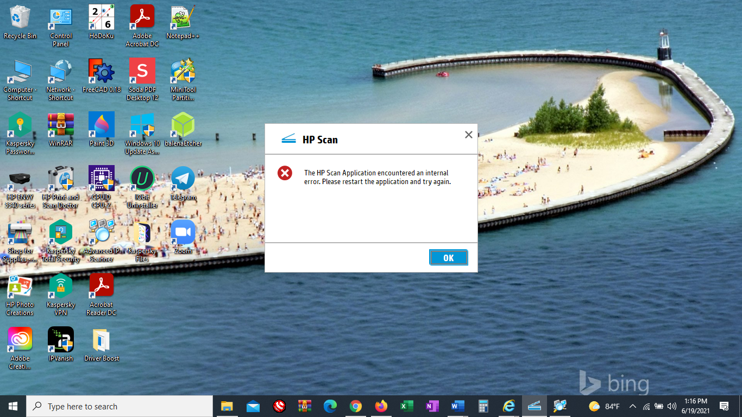
Task: Click the HP Scan taskbar button
Action: tap(534, 406)
